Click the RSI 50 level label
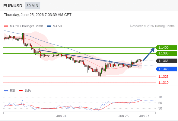This screenshot has height=121, width=178. [160, 103]
